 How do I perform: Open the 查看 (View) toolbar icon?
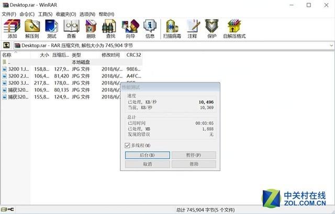[71, 29]
